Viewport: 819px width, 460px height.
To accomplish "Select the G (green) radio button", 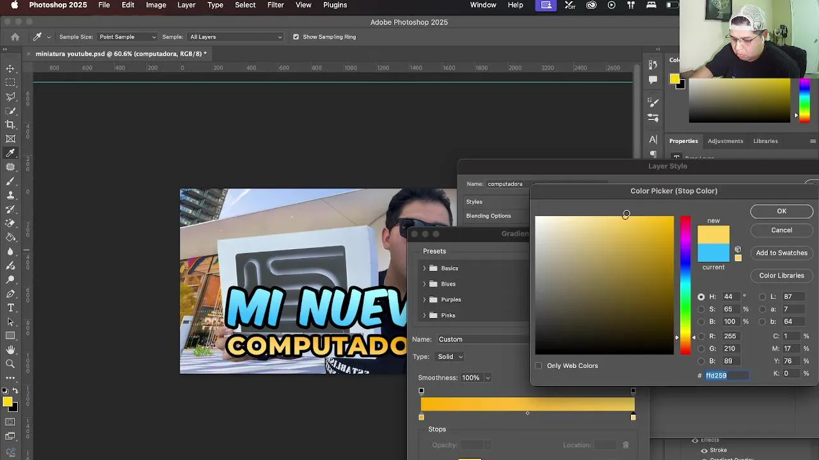I will pos(701,349).
